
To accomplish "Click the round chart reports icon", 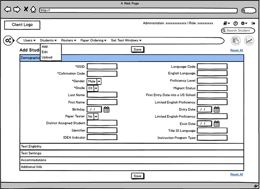I will 249,40.
